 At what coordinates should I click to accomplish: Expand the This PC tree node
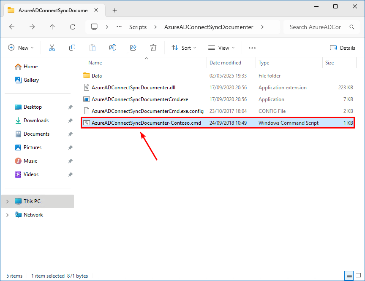[7, 201]
